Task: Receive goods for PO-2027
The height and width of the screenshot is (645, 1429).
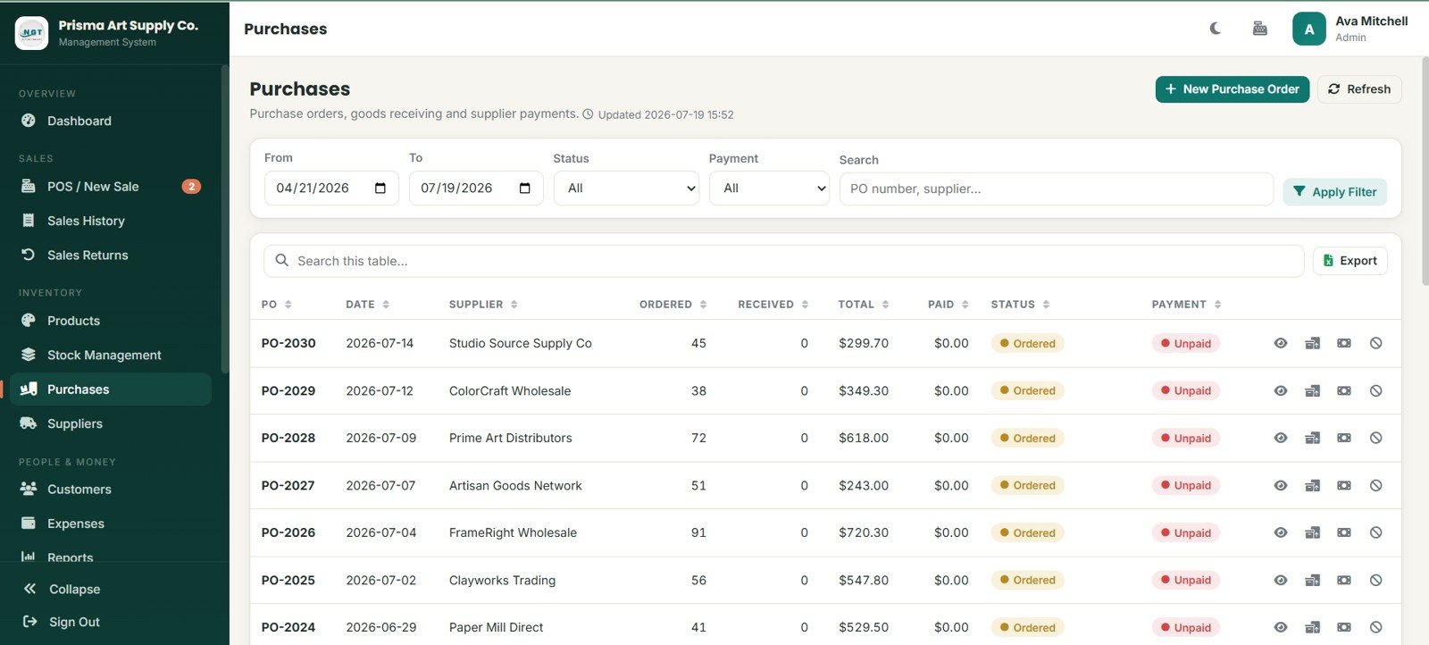Action: click(x=1312, y=485)
